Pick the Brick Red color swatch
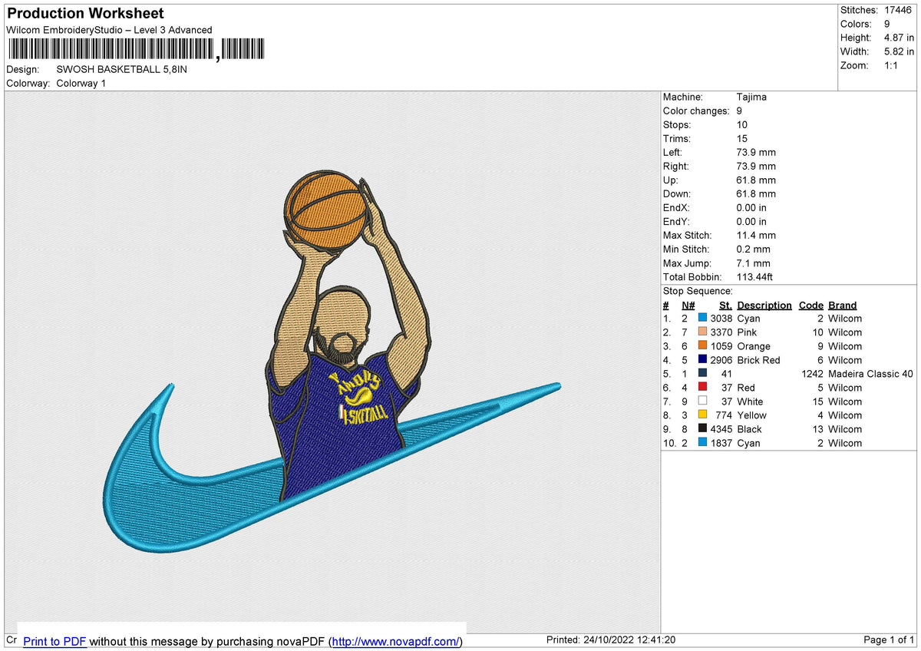This screenshot has width=921, height=651. coord(702,359)
